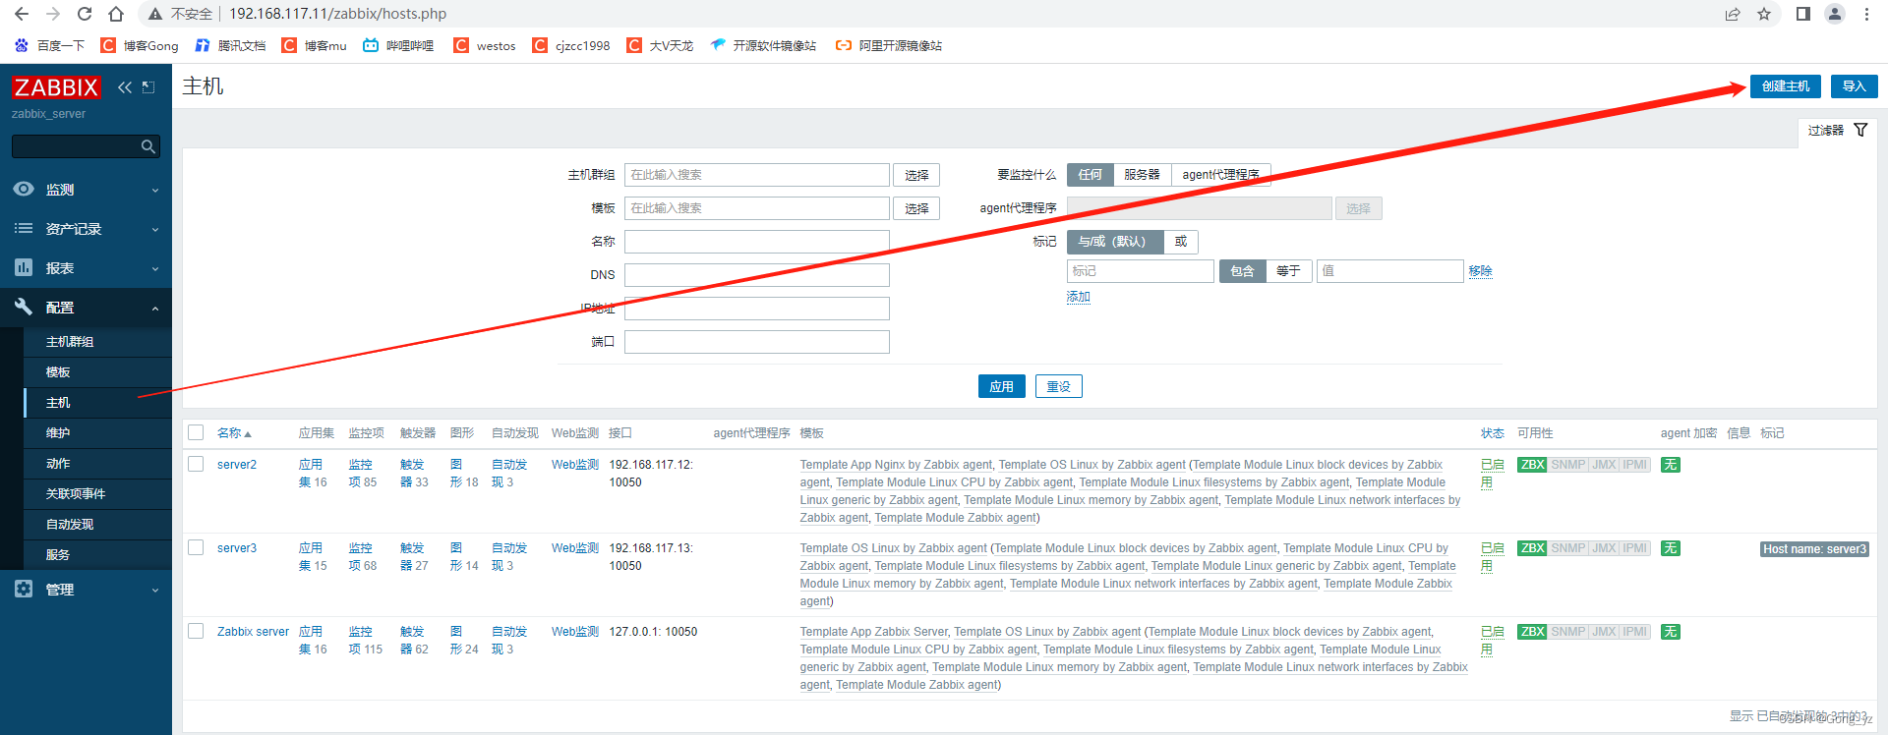Click the browser address bar URL
The image size is (1888, 735).
click(337, 14)
